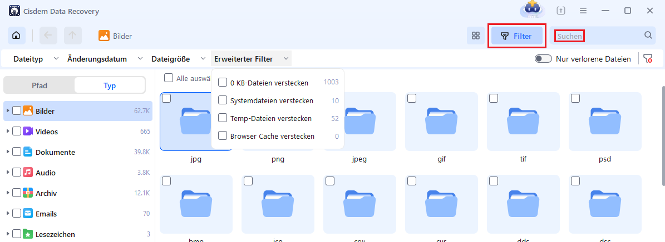Select the checkbox on the psd folder

pyautogui.click(x=575, y=99)
